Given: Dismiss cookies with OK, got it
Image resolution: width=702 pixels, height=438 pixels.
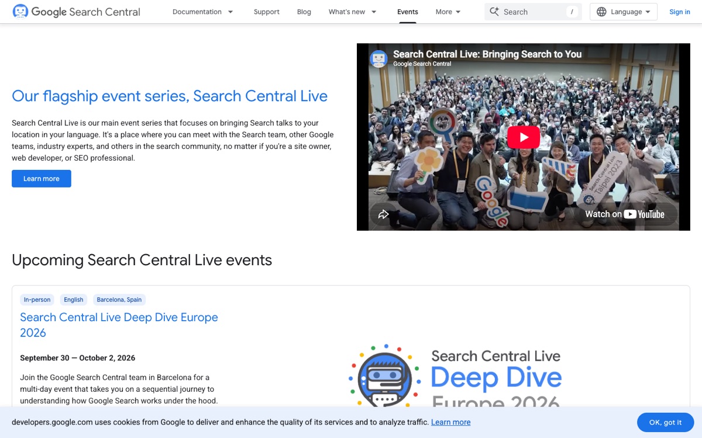Looking at the screenshot, I should pyautogui.click(x=666, y=422).
